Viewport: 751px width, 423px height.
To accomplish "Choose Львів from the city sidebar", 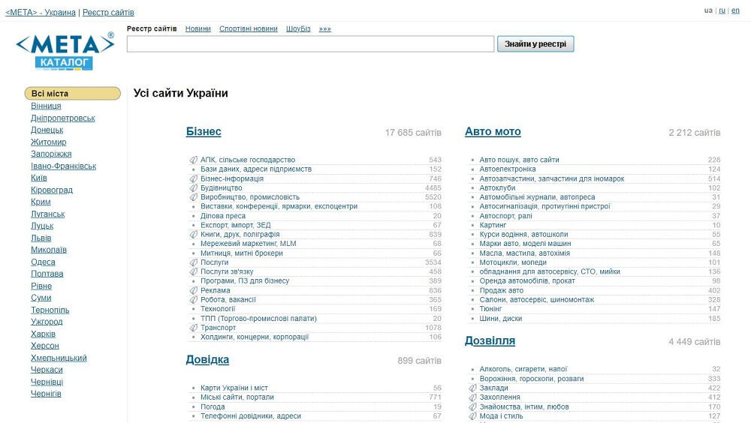I will [41, 238].
